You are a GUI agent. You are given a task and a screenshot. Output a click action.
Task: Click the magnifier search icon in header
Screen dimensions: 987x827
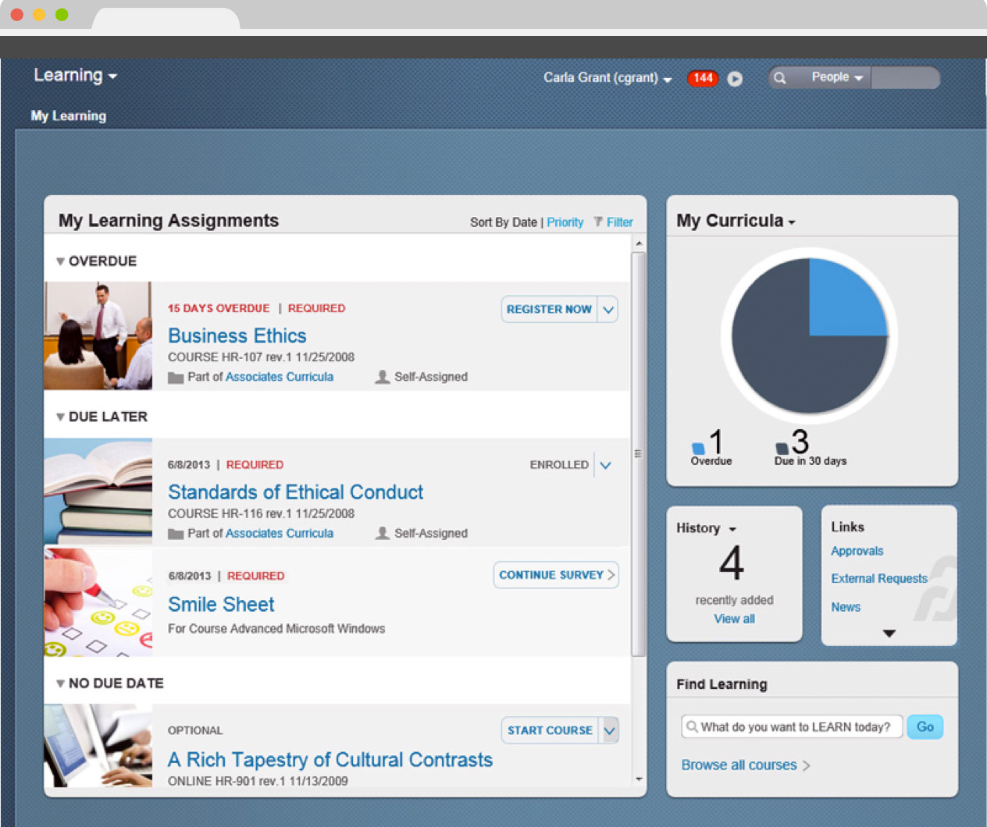[779, 77]
